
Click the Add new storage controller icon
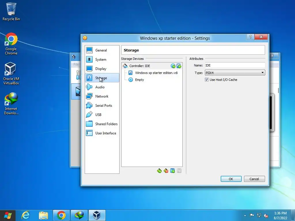pyautogui.click(x=159, y=171)
